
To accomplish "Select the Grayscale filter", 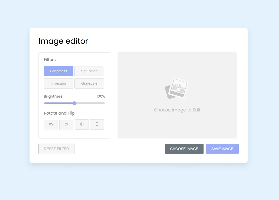I will [89, 83].
